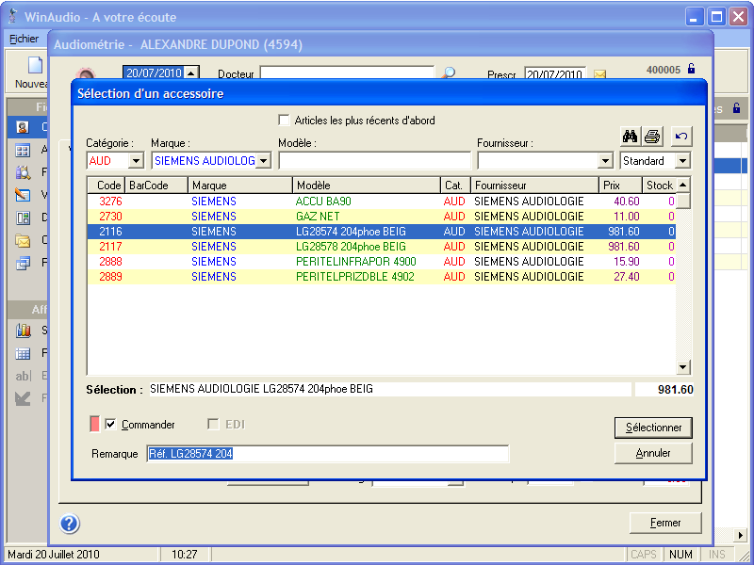This screenshot has height=565, width=754.
Task: Click the blue help question mark icon
Action: (x=70, y=525)
